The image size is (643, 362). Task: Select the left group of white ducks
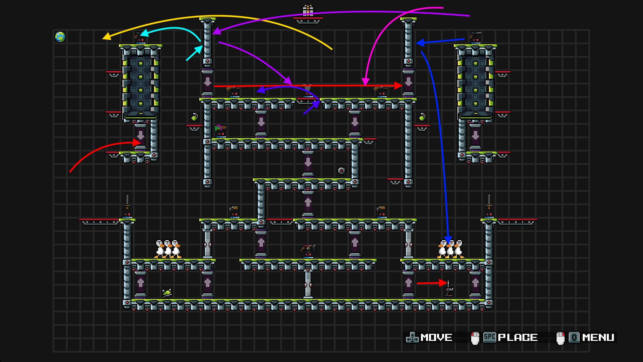pyautogui.click(x=168, y=249)
